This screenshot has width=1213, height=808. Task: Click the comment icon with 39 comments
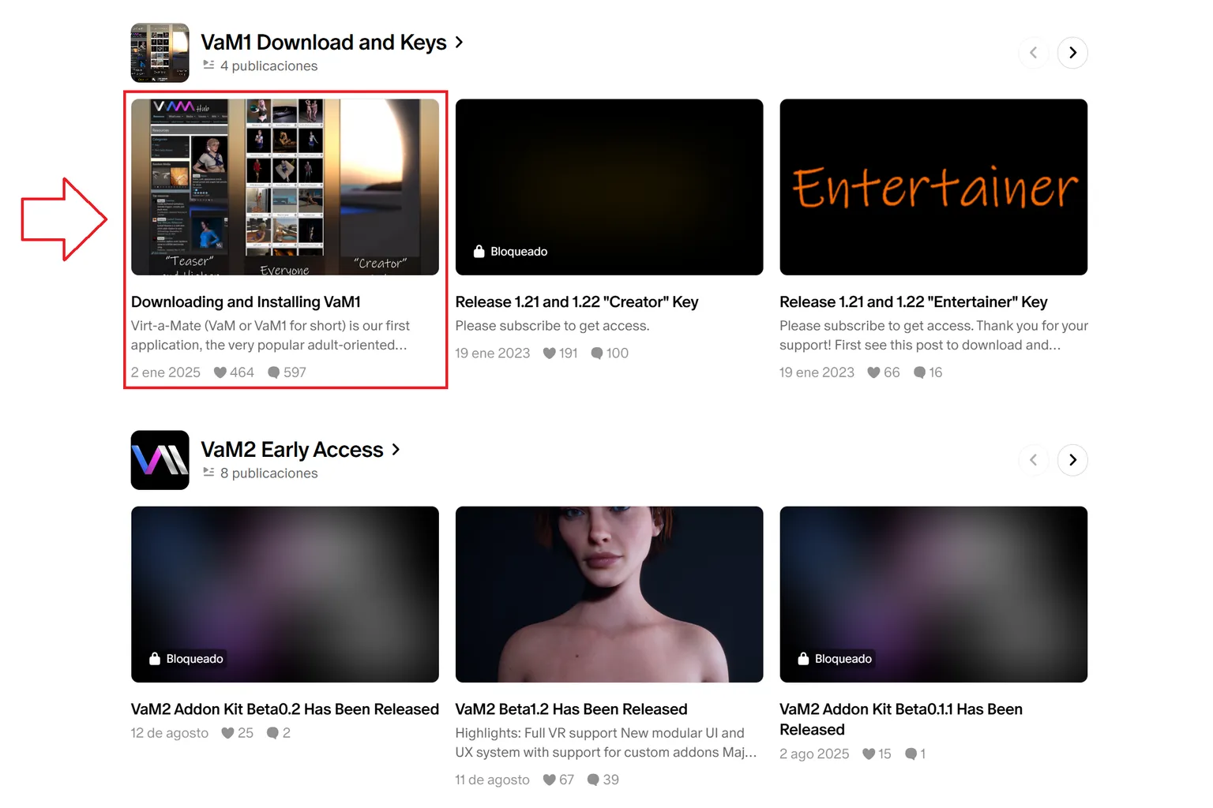(594, 780)
